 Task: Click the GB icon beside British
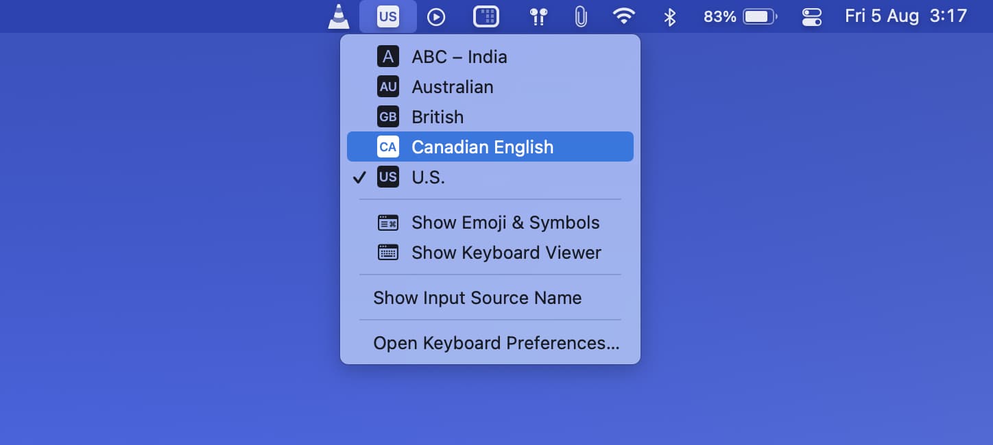tap(388, 117)
